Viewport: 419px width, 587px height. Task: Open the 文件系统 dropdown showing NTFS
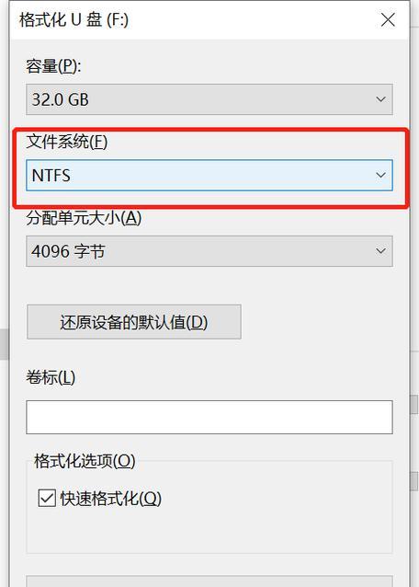(x=209, y=175)
